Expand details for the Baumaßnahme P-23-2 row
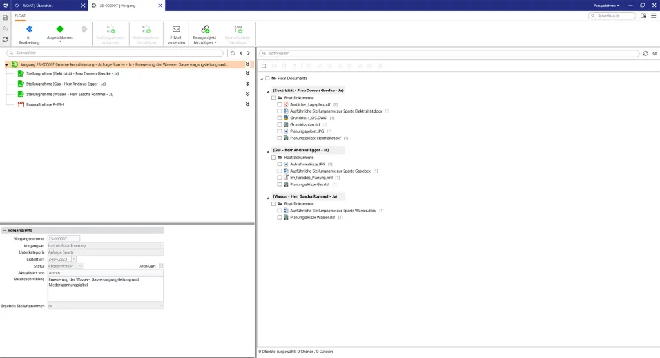Image resolution: width=660 pixels, height=358 pixels. pos(247,104)
